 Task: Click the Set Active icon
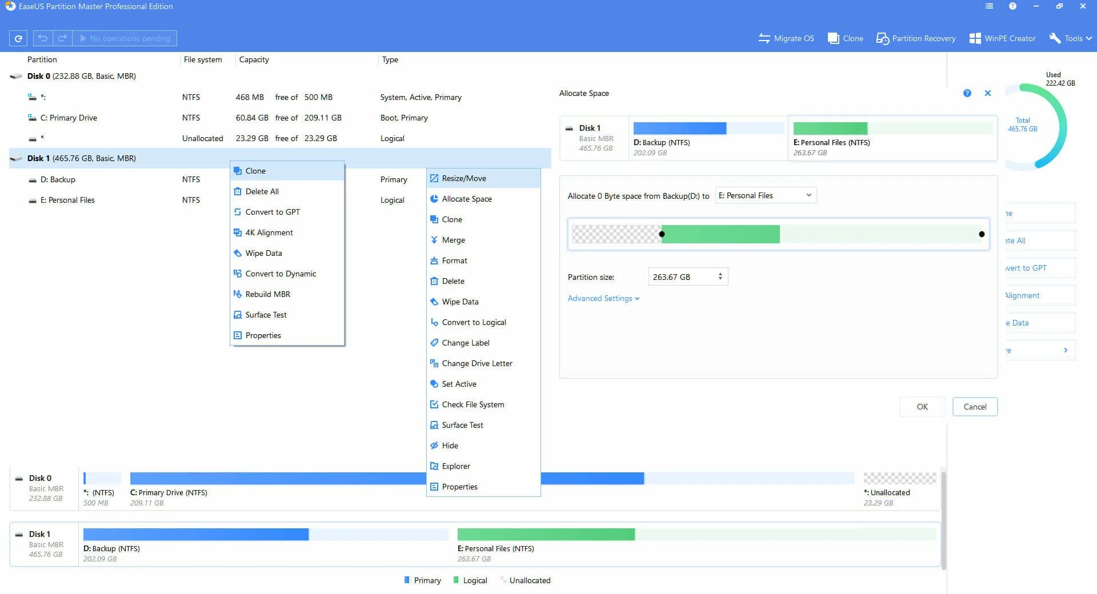point(434,384)
